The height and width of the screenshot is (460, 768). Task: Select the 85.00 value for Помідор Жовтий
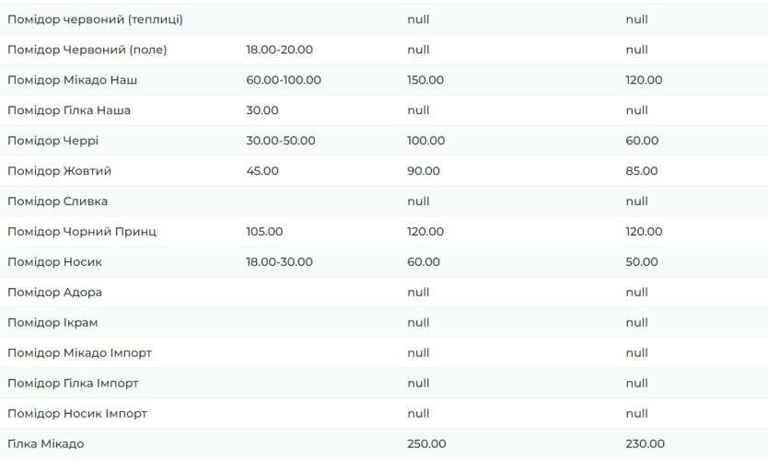(x=642, y=171)
